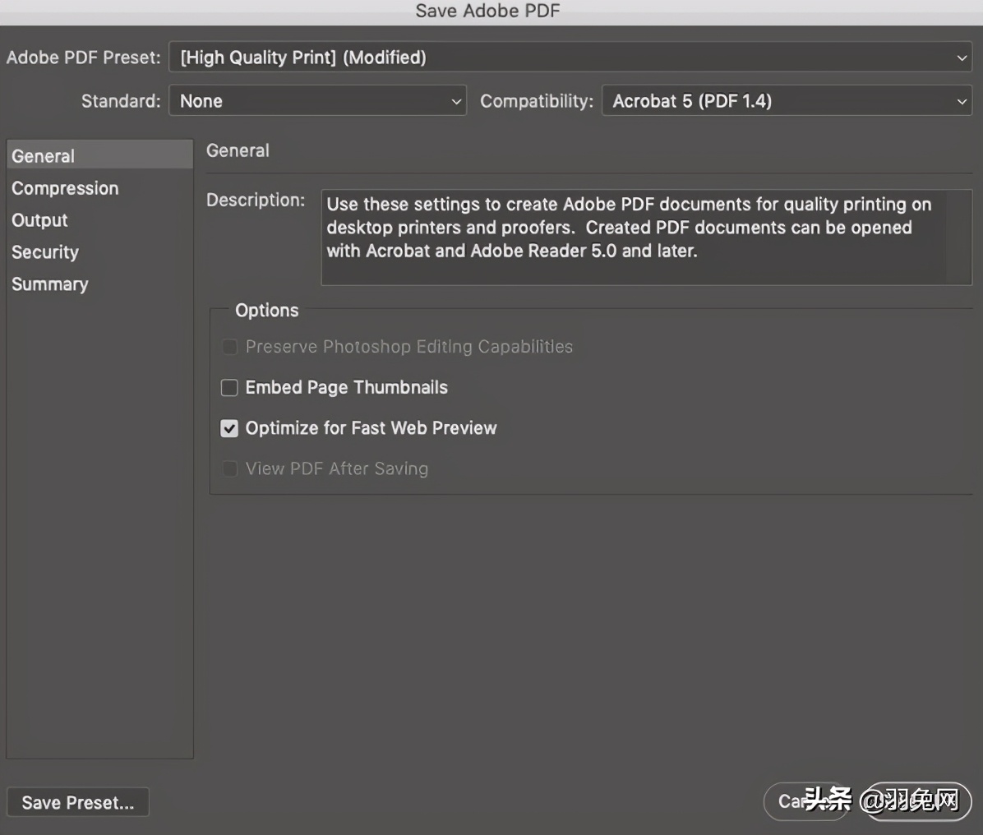Expand the Standard dropdown showing None
983x835 pixels.
pyautogui.click(x=317, y=101)
